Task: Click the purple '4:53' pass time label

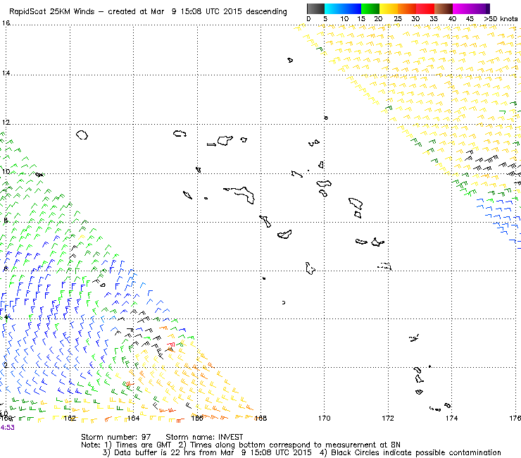Action: click(7, 428)
